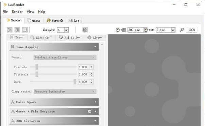This screenshot has height=126, width=205.
Task: Collapse the HDR Histogram section
Action: [x=95, y=121]
